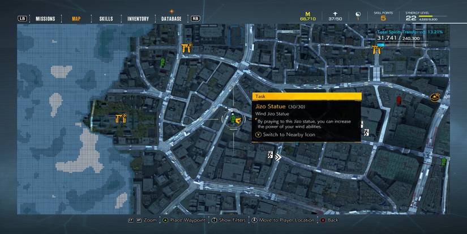Click the torii gate icon below the spirit counter

376,50
